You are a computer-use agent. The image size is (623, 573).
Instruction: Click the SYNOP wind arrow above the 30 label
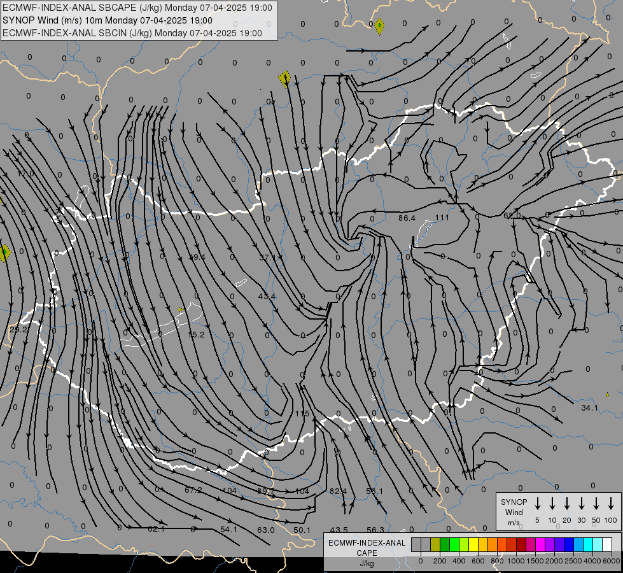click(581, 504)
